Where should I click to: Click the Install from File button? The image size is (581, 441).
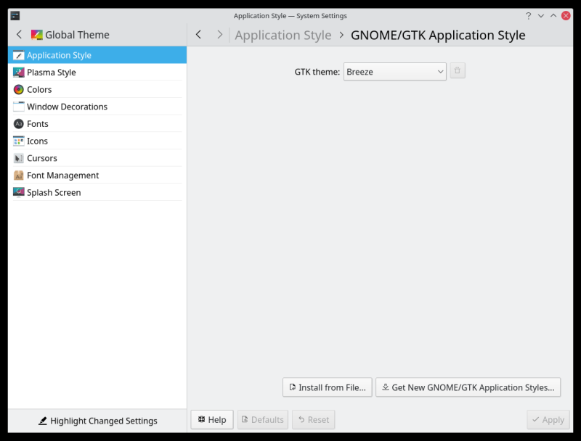pyautogui.click(x=327, y=387)
